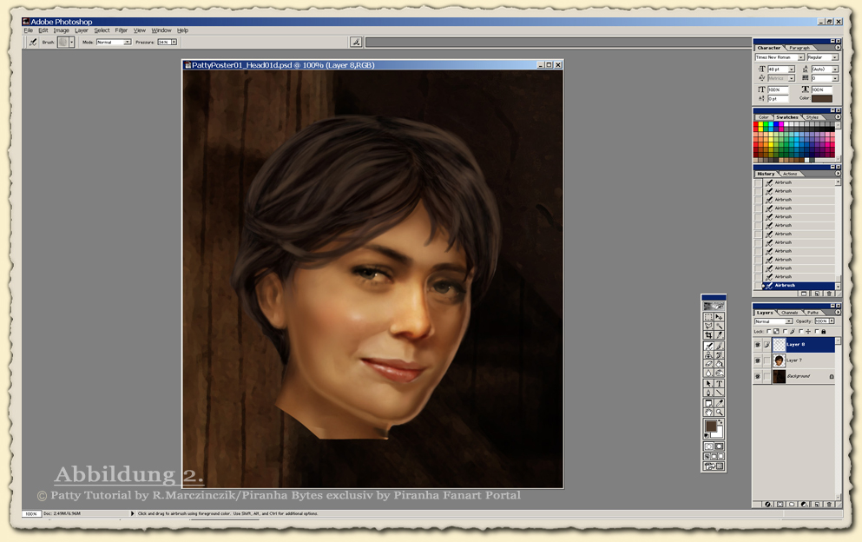Hide the Background layer eye icon
Screen dimensions: 862x542
point(758,376)
